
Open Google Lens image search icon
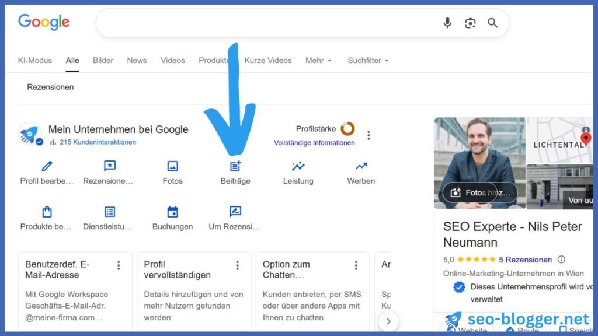point(470,23)
